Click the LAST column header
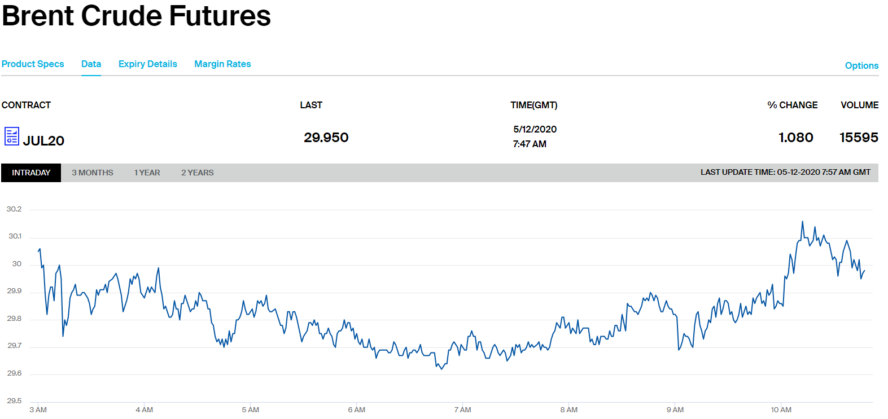Screen dimensions: 888x419 click(311, 105)
